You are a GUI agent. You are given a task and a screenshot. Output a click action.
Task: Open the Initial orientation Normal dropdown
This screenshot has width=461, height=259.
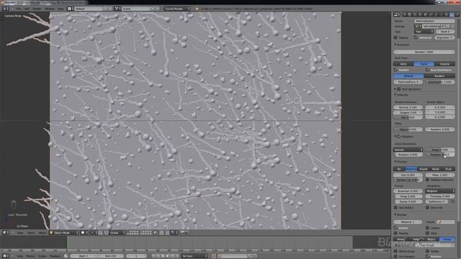(408, 150)
